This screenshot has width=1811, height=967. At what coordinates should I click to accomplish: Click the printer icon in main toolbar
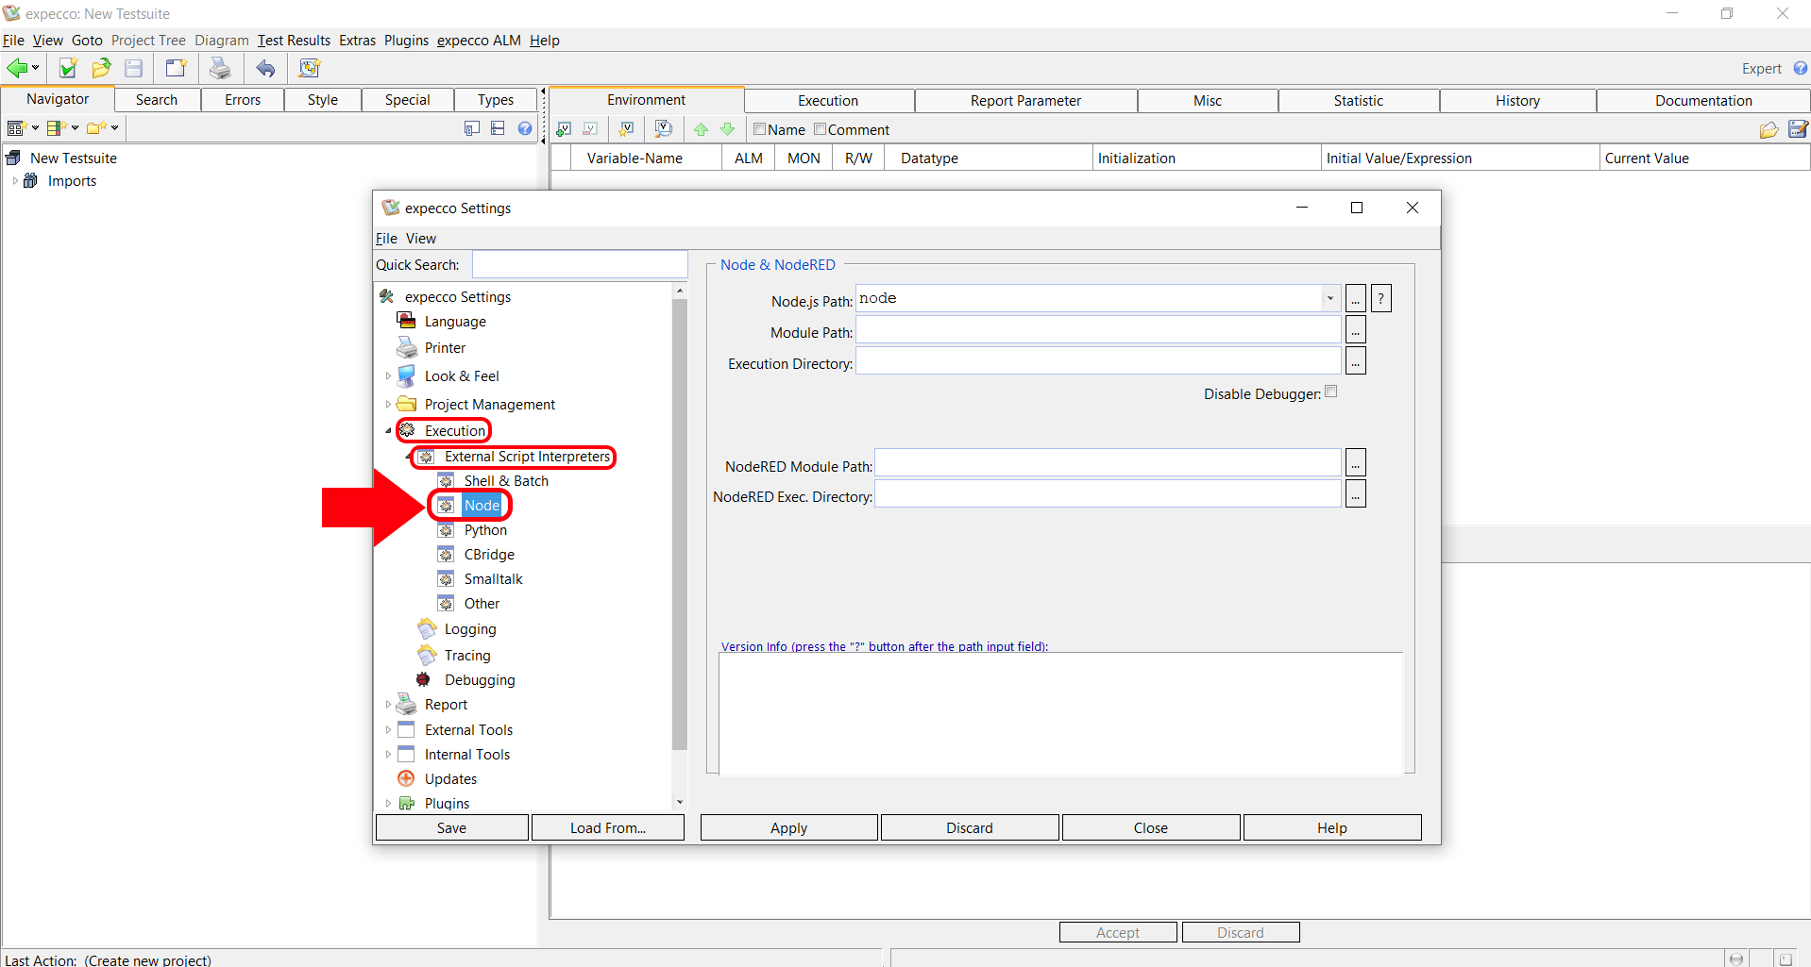coord(220,68)
